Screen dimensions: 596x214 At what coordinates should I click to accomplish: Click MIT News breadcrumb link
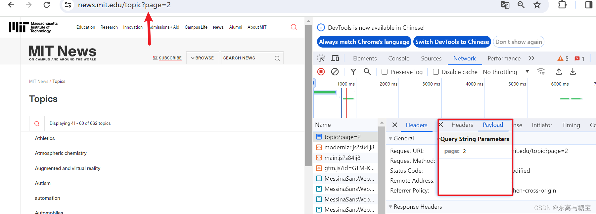click(x=39, y=82)
